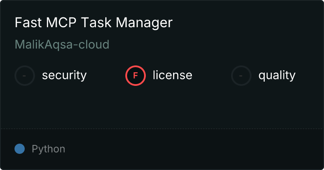
Task: Click the word Fast in the title
Action: [x=25, y=23]
